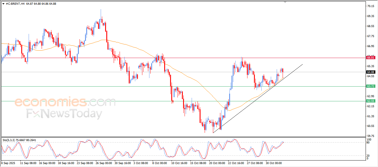The height and width of the screenshot is (167, 378).
Task: Click the stochastic 20 level label
Action: tap(368, 156)
